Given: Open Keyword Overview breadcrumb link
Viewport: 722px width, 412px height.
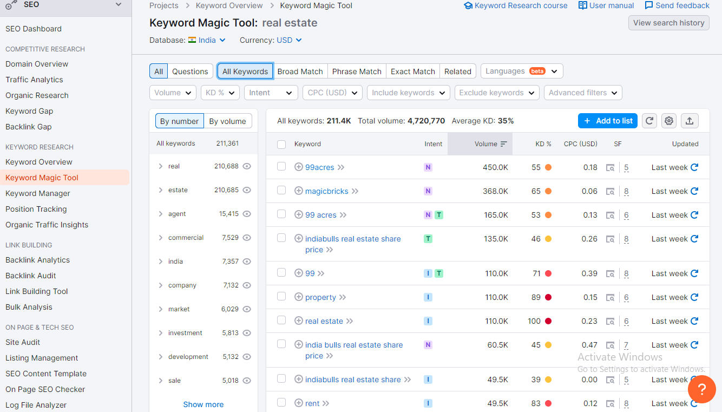Looking at the screenshot, I should [229, 5].
